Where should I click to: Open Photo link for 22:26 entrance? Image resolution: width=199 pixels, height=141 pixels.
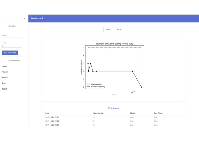coord(132,125)
